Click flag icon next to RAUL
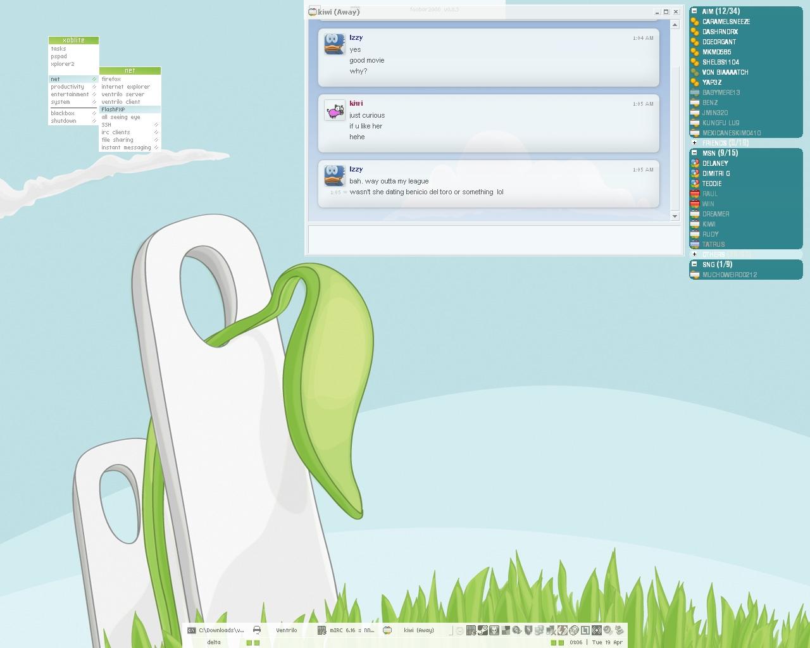The height and width of the screenshot is (648, 810). (695, 194)
